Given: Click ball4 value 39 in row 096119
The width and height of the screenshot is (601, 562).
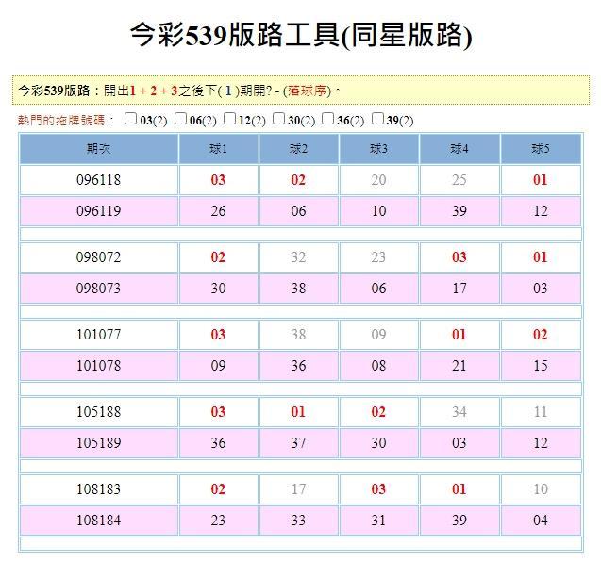Looking at the screenshot, I should point(459,210).
